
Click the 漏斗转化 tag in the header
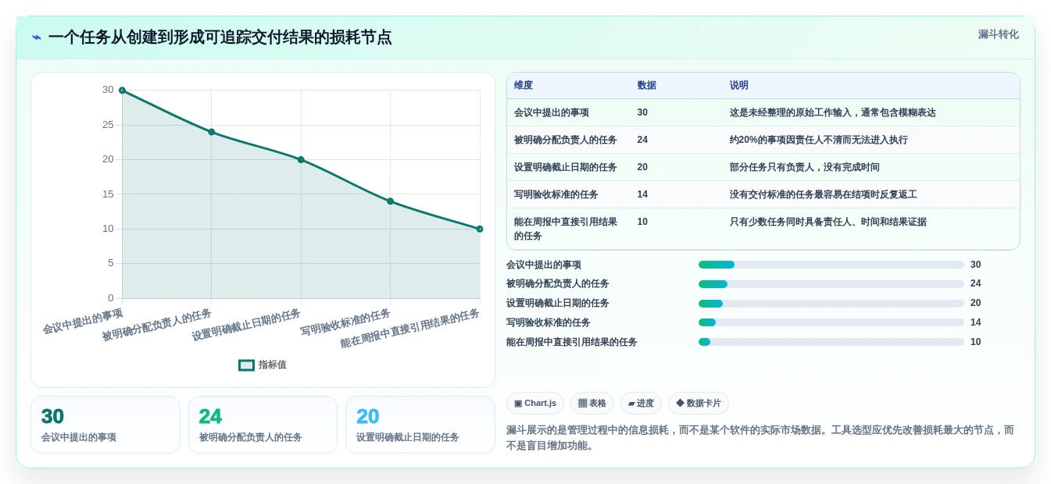[999, 34]
